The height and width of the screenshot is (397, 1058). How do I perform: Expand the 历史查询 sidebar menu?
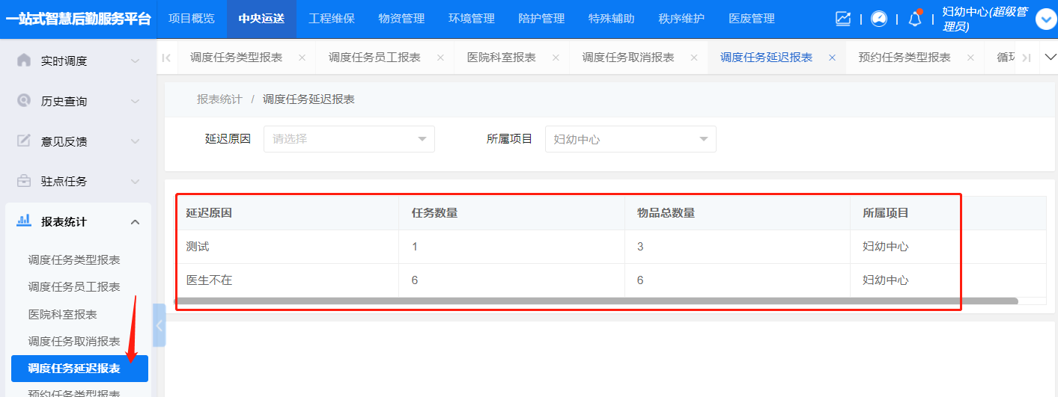[78, 101]
